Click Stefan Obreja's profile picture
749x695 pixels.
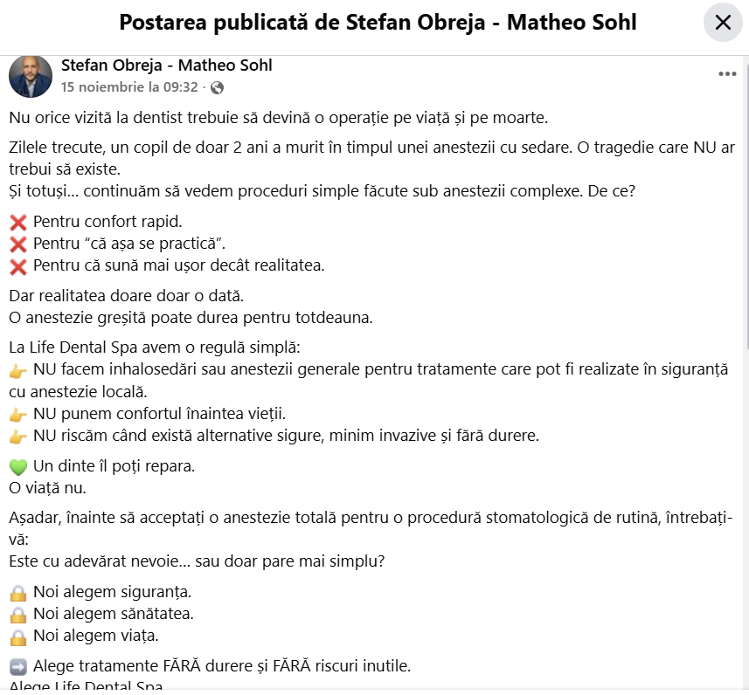[x=31, y=76]
